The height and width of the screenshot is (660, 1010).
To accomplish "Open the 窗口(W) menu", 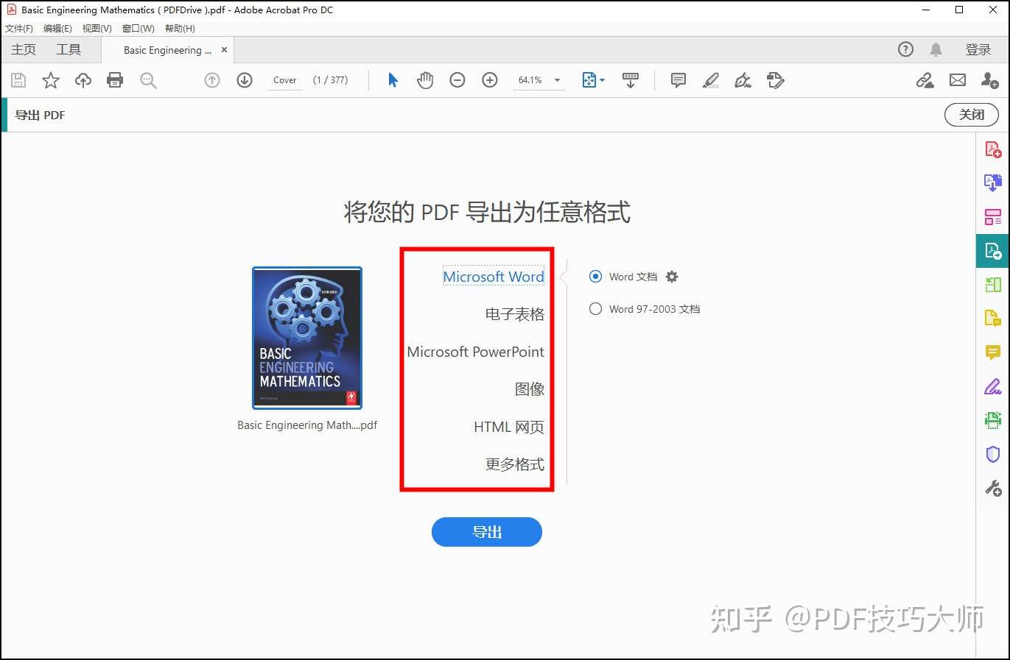I will [x=138, y=28].
